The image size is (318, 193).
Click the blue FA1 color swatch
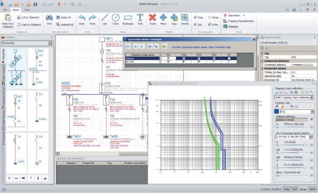click(276, 112)
